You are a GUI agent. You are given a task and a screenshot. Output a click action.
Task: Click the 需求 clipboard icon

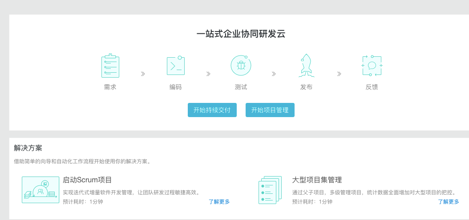(x=110, y=66)
